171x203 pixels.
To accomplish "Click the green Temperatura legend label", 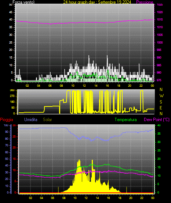I will tap(126, 120).
